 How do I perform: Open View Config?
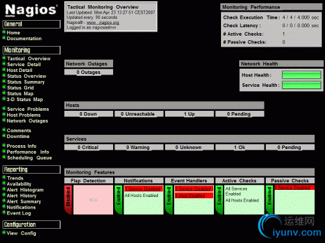coord(21,233)
